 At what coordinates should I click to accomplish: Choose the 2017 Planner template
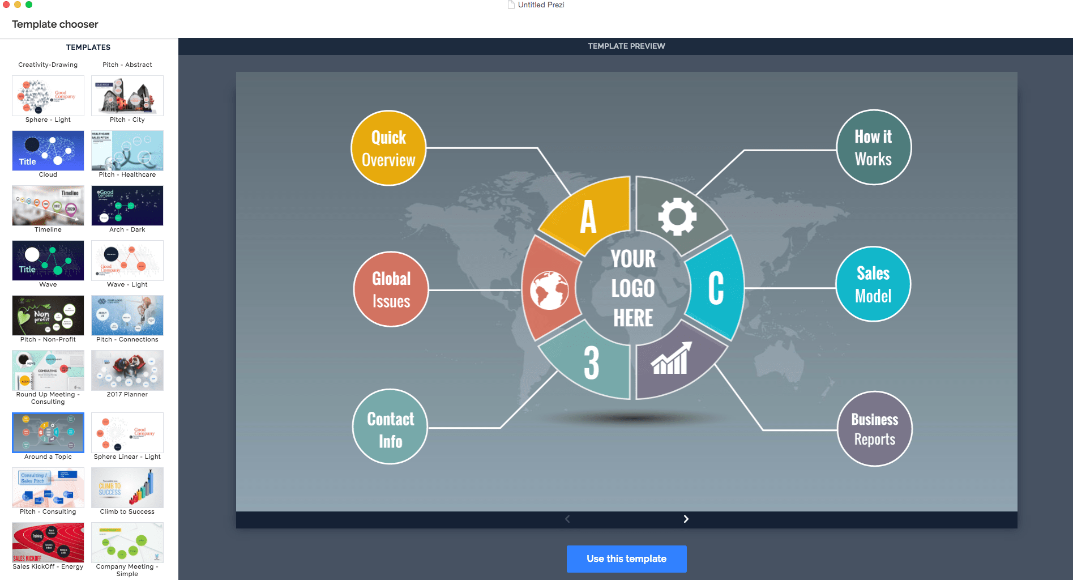pos(127,370)
